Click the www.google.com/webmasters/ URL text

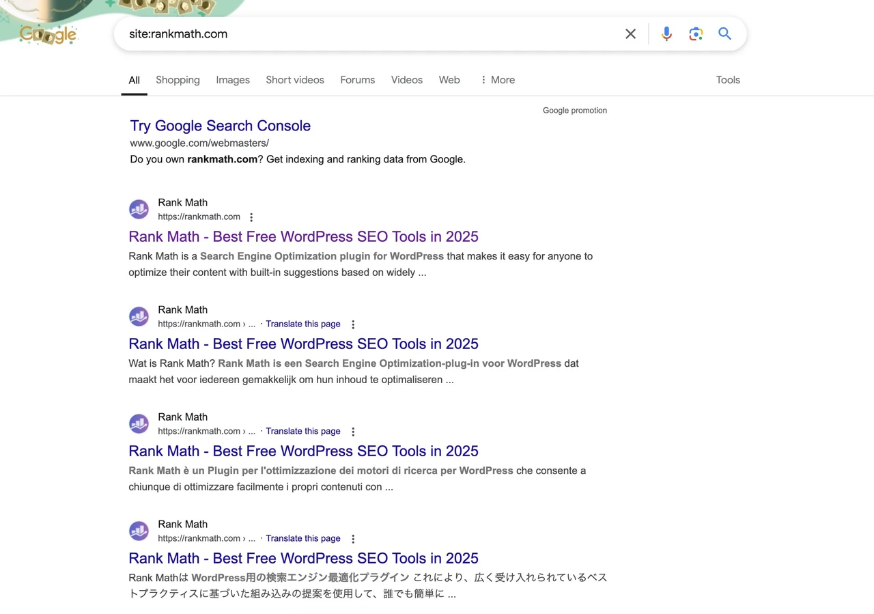(x=199, y=143)
